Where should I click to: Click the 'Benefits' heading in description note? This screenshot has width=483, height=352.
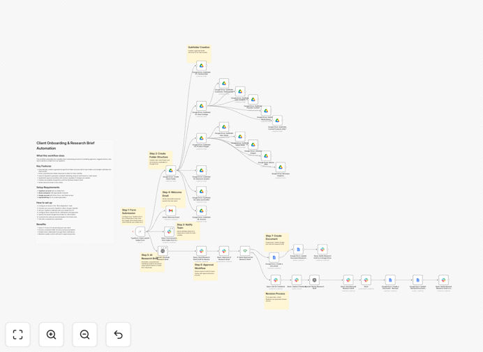tap(41, 224)
